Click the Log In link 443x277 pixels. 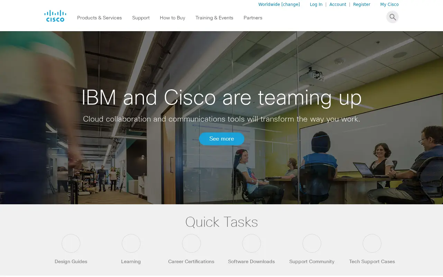tap(316, 5)
